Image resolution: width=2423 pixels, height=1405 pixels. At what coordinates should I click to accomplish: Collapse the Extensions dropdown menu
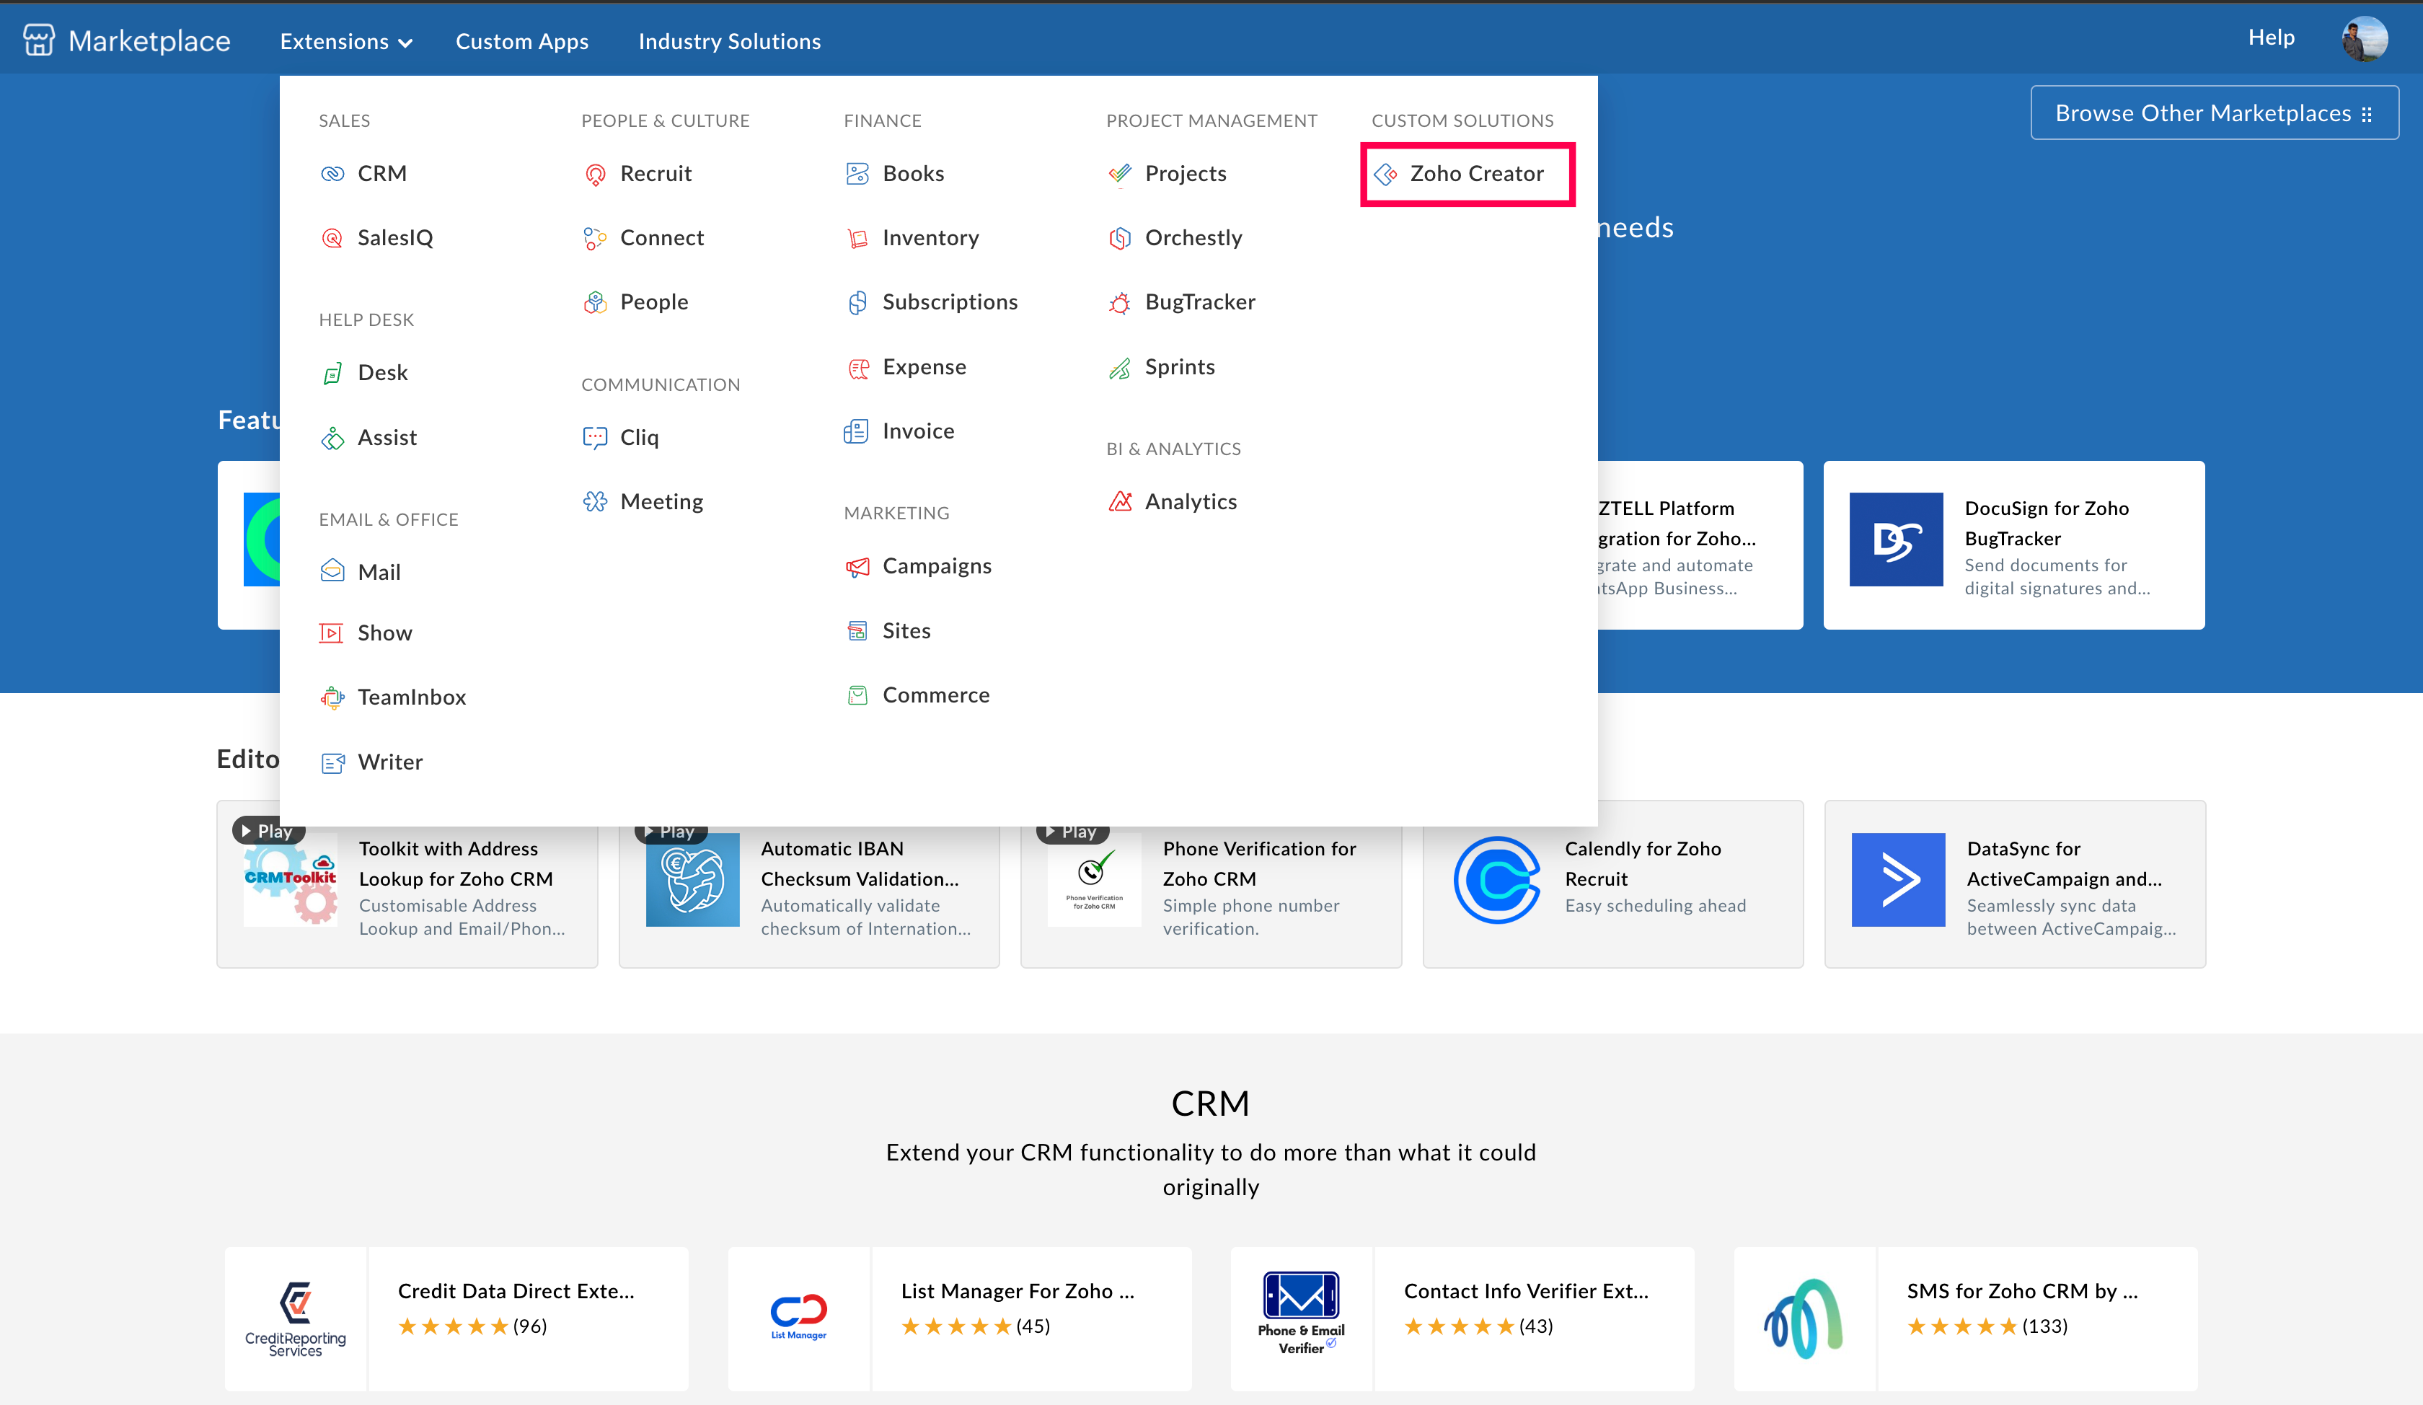[345, 41]
